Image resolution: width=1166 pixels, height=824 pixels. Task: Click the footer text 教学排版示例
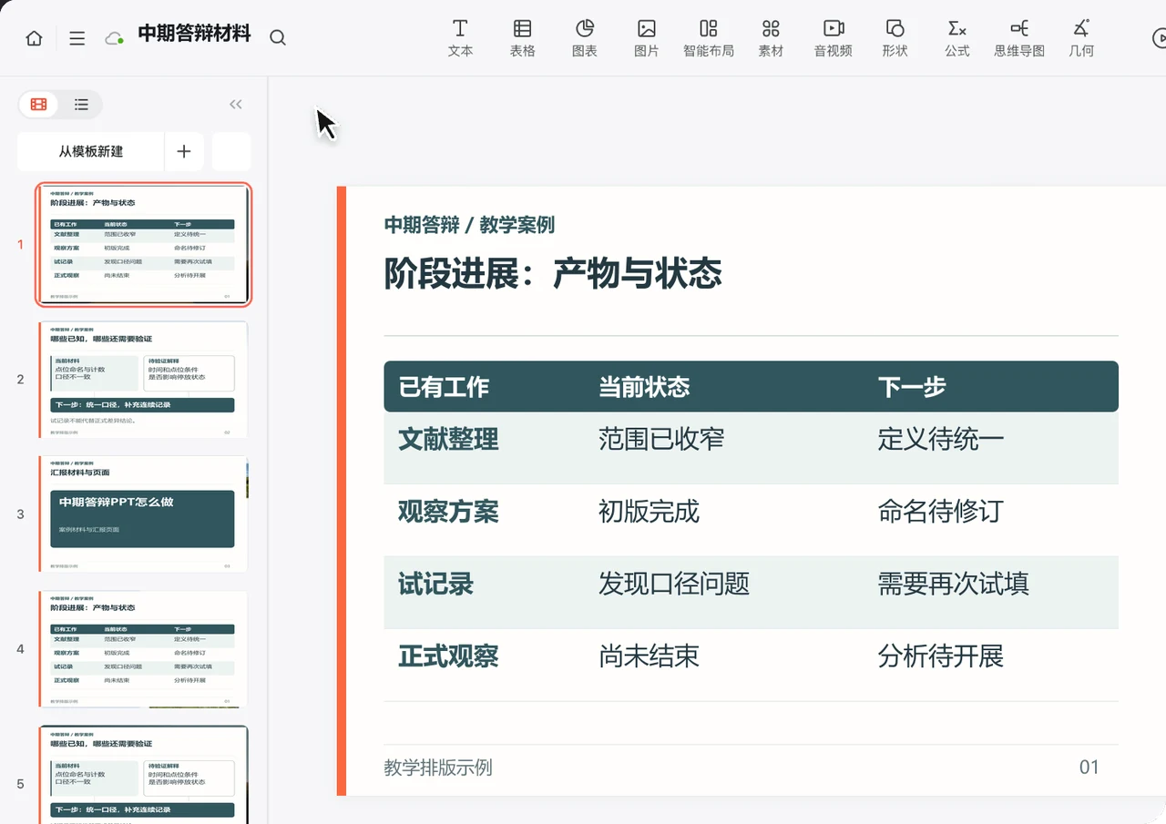click(x=438, y=768)
